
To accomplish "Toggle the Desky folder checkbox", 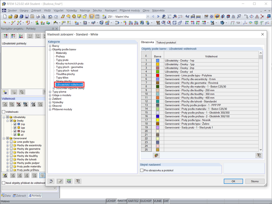I will tap(11, 121).
